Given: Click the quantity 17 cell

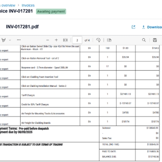Looking at the screenshot, I should [x=108, y=66].
